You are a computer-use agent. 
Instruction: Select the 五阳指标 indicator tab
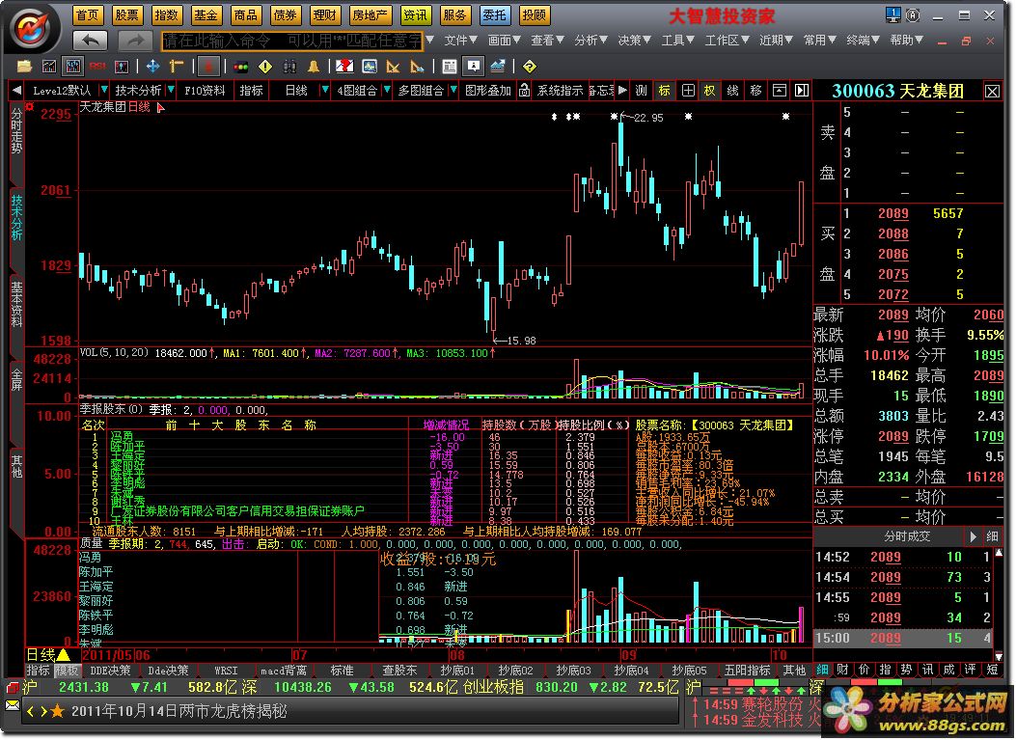point(747,670)
